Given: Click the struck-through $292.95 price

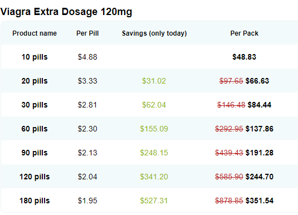Looking at the screenshot, I should (x=229, y=129).
